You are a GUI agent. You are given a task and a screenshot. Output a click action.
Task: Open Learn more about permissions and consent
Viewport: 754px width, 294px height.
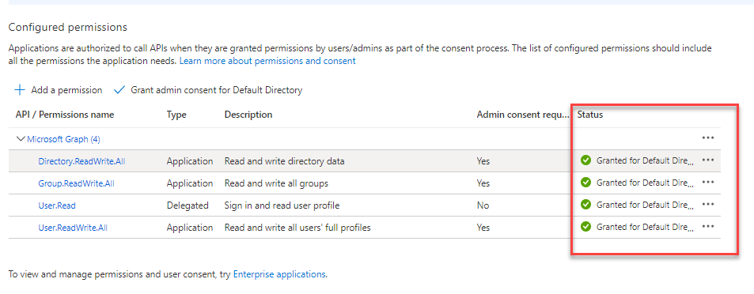(267, 61)
